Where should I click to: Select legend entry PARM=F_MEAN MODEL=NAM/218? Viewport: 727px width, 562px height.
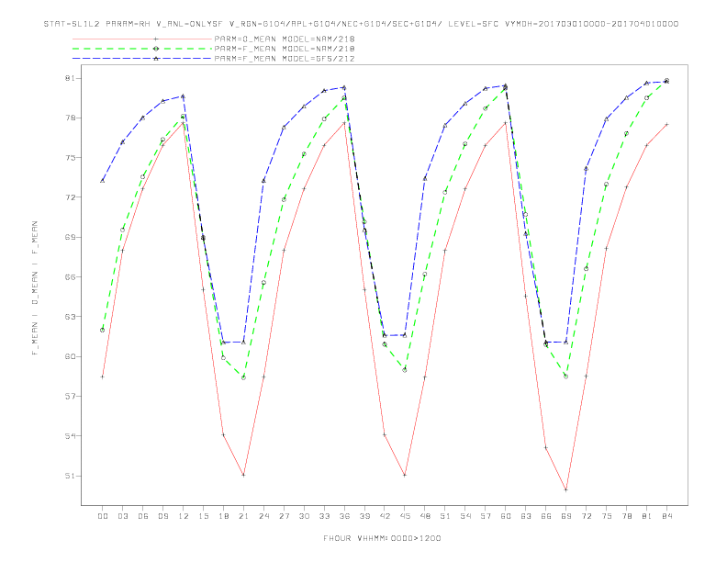[x=285, y=49]
